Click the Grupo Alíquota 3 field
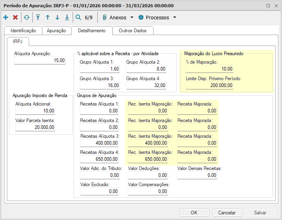The width and height of the screenshot is (282, 220). [x=100, y=85]
